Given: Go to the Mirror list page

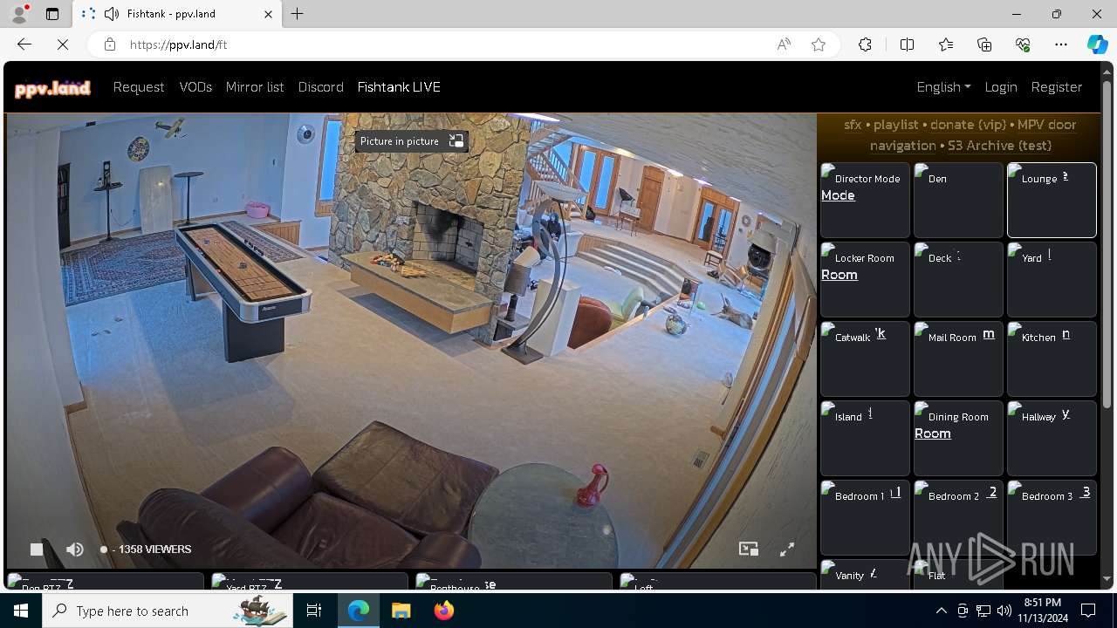Looking at the screenshot, I should coord(255,87).
